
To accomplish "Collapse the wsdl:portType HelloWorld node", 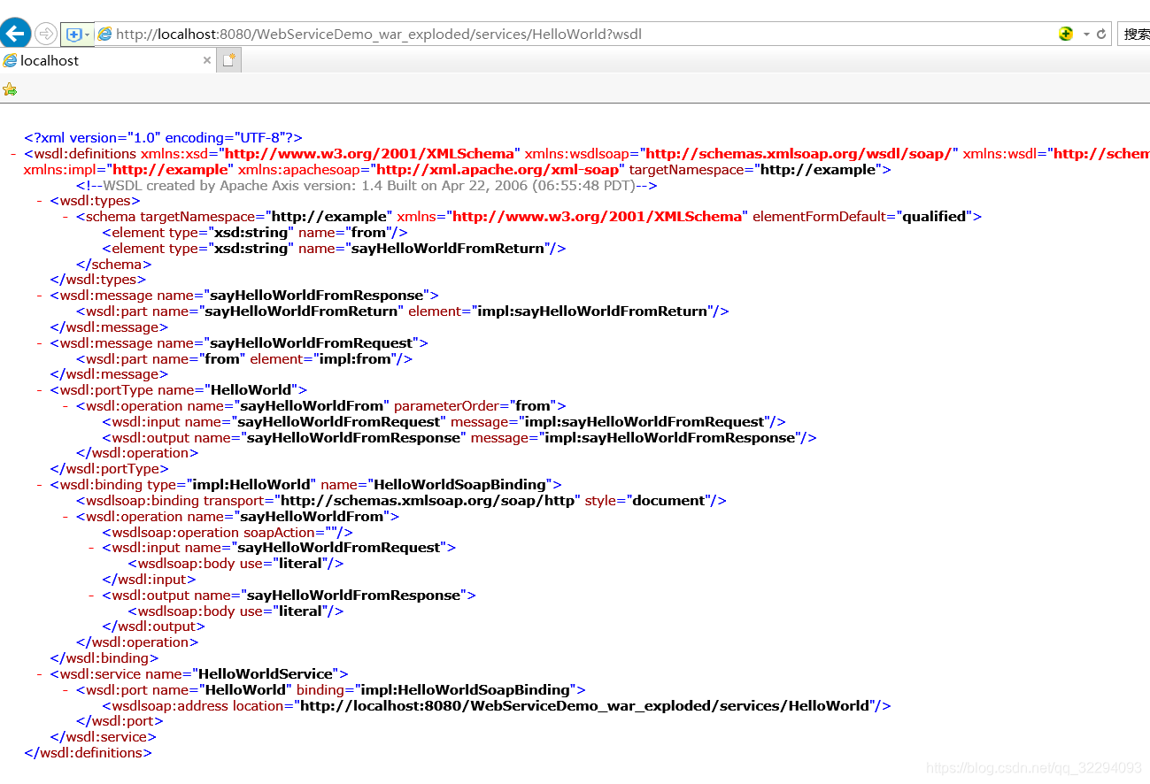I will pyautogui.click(x=41, y=390).
